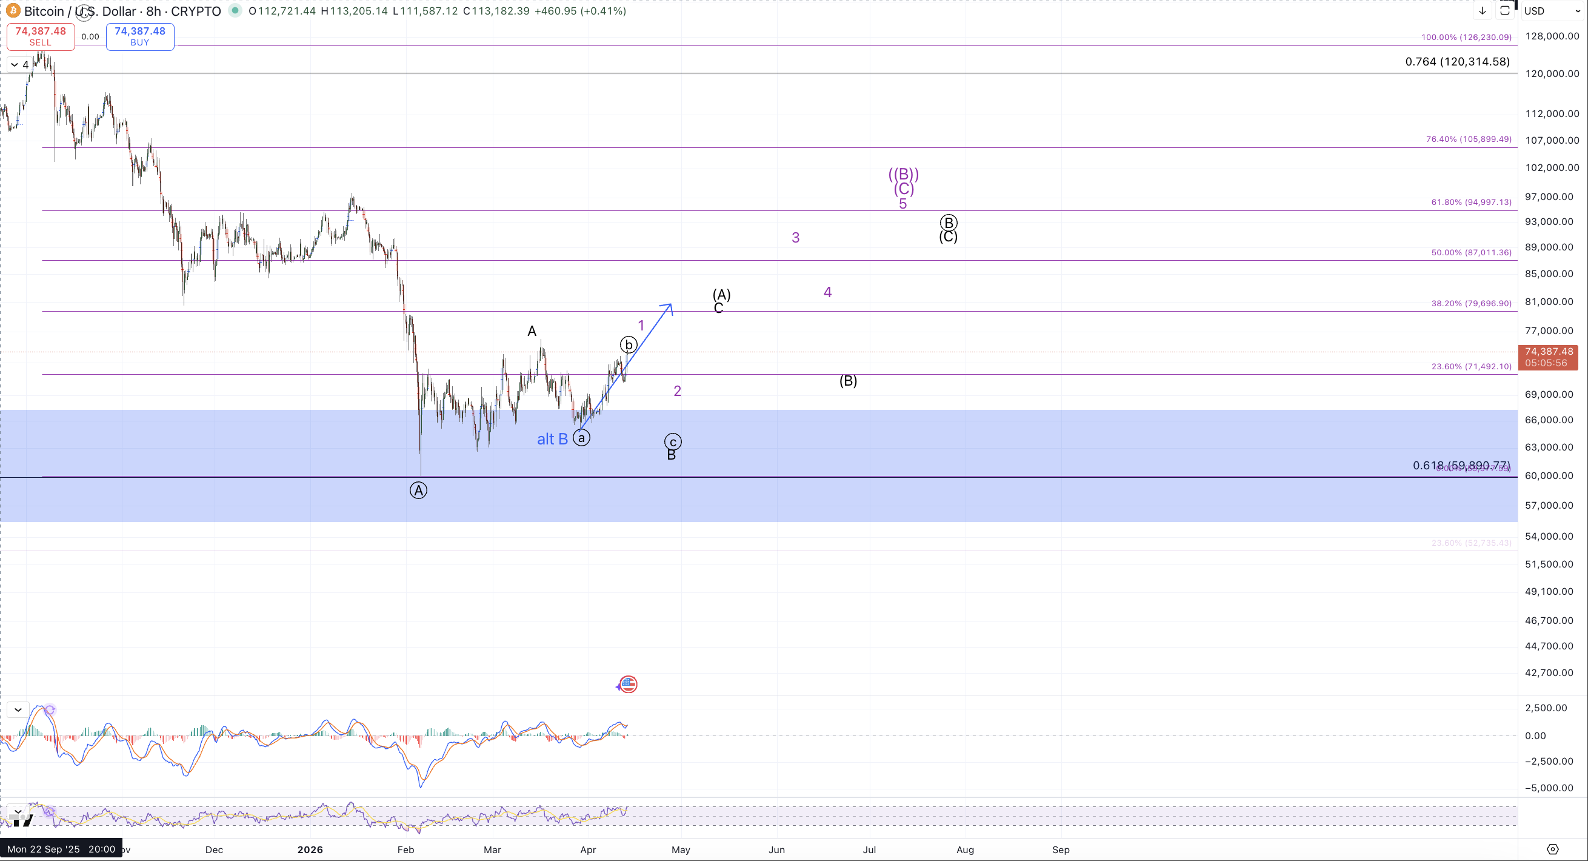Click the downward arrow snapshot icon
The height and width of the screenshot is (861, 1588).
tap(1482, 10)
